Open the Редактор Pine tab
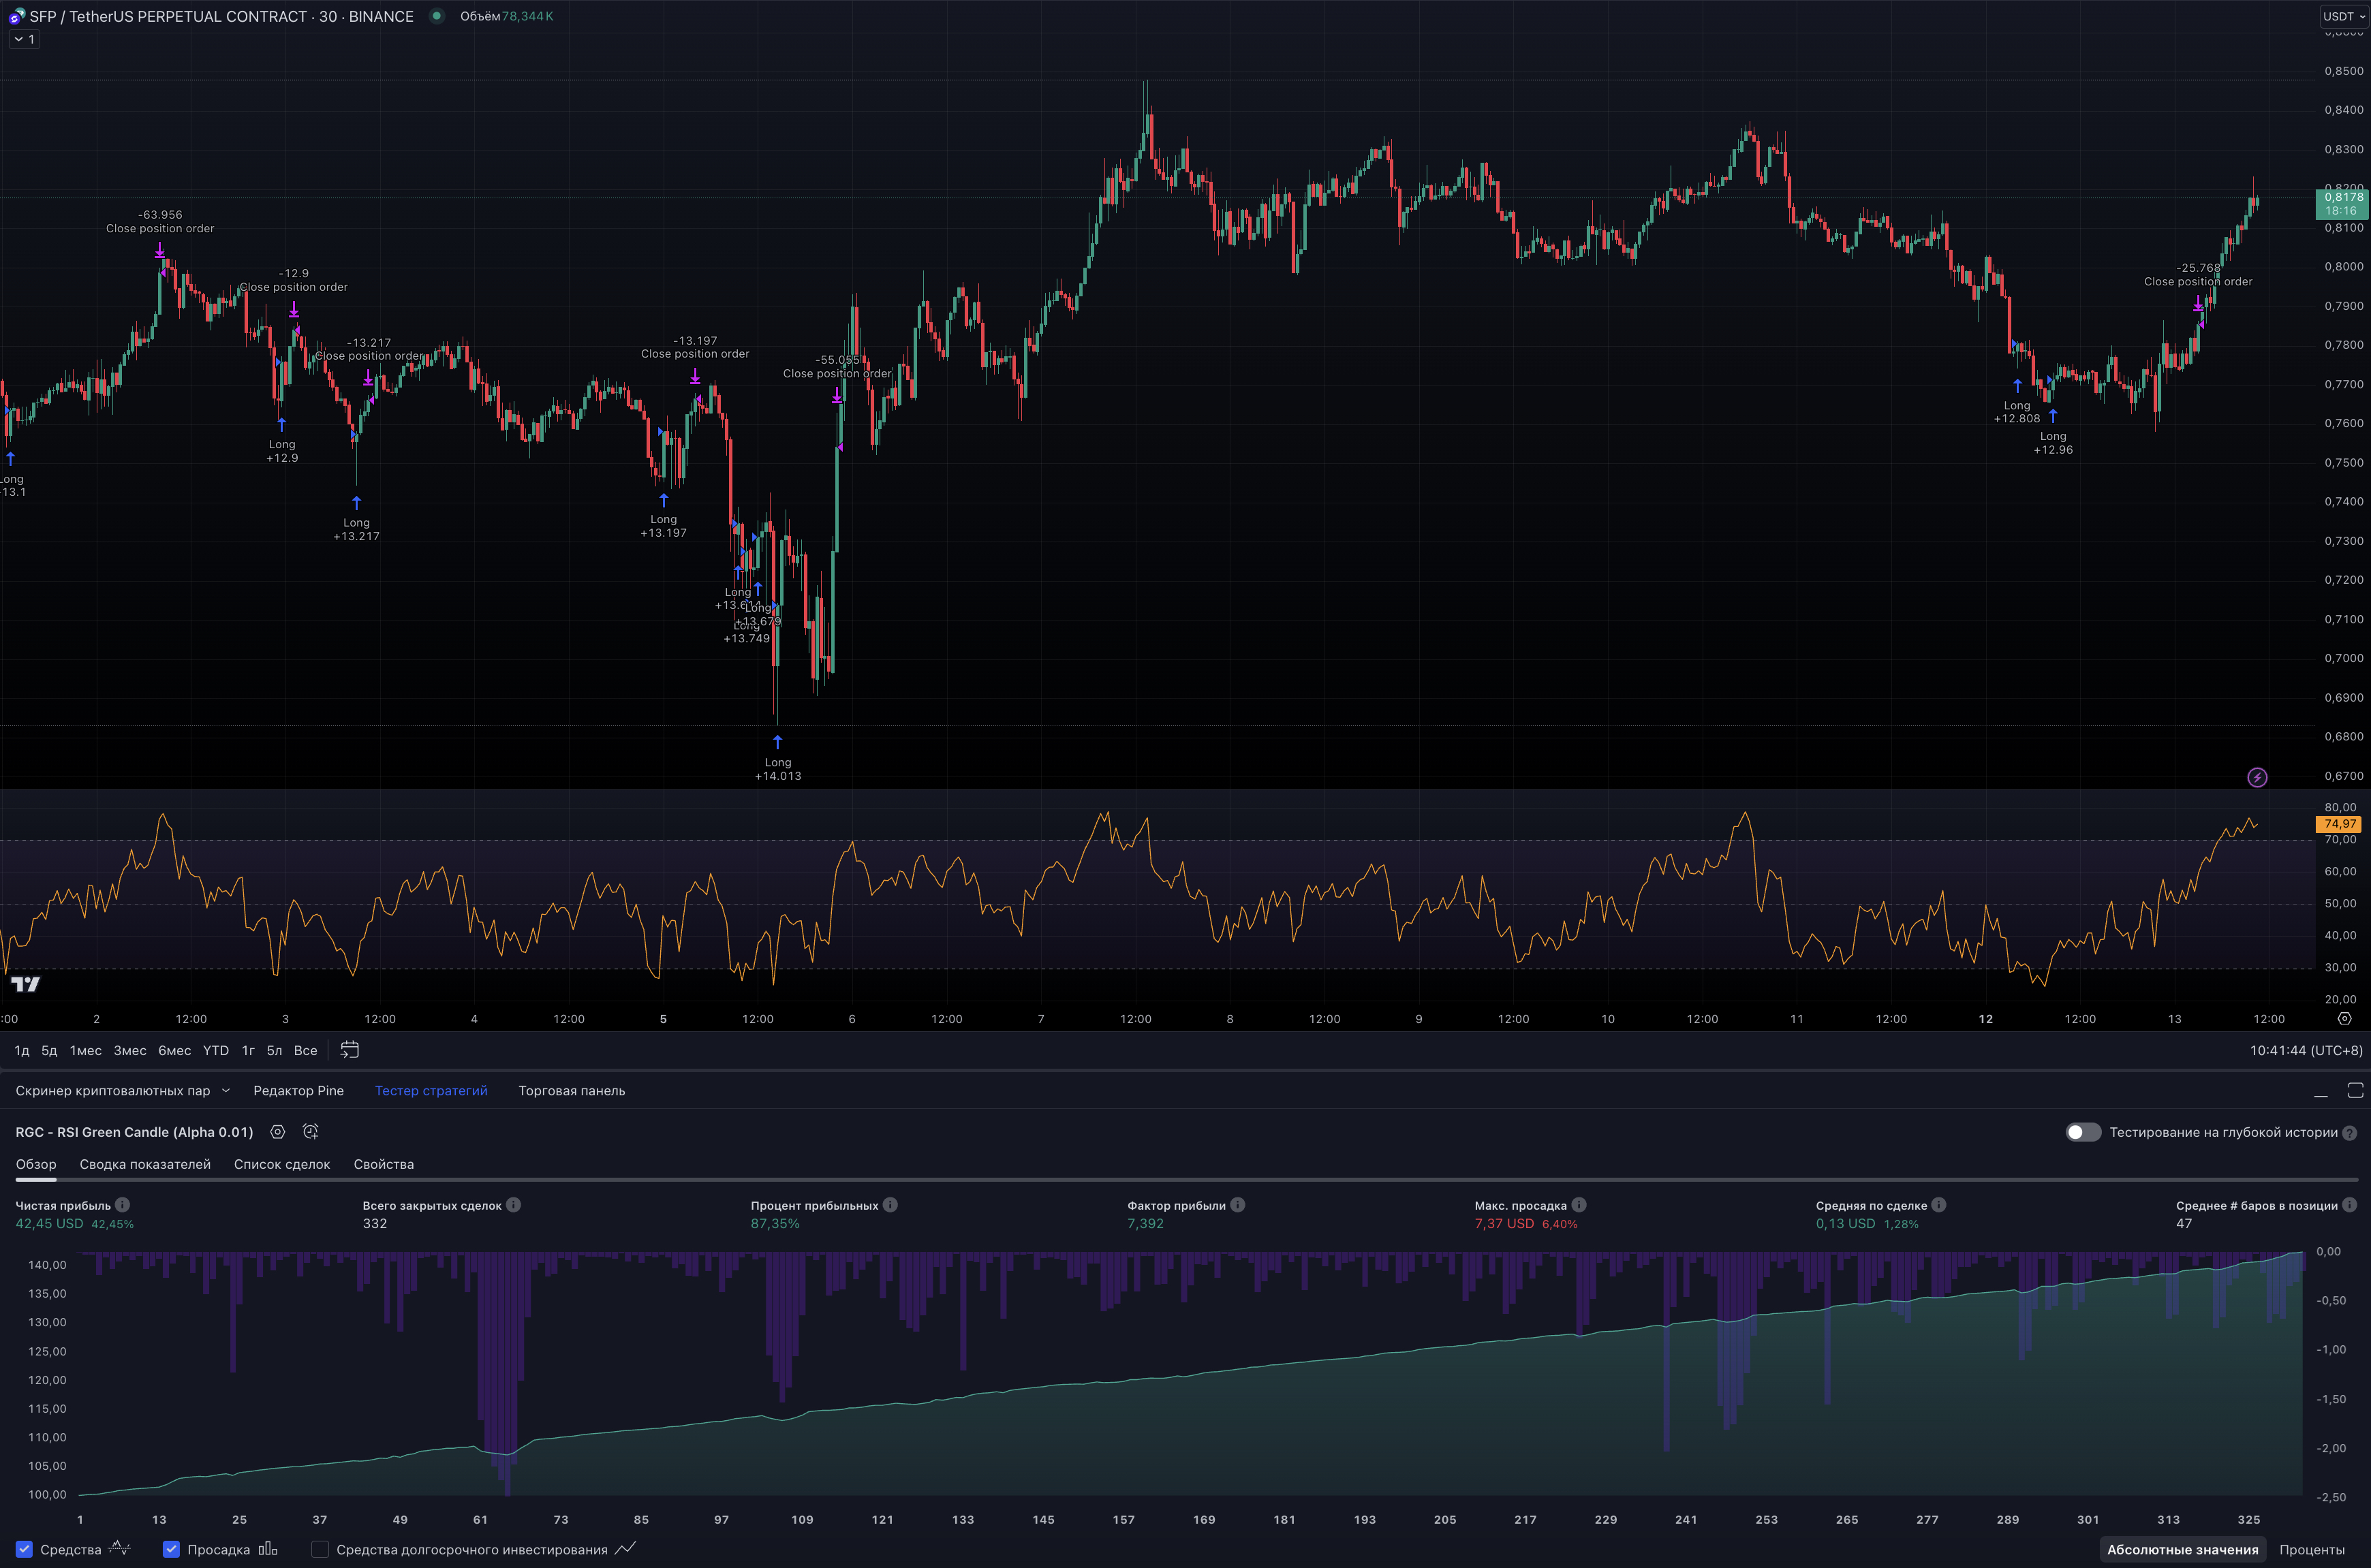2371x1568 pixels. click(x=298, y=1091)
